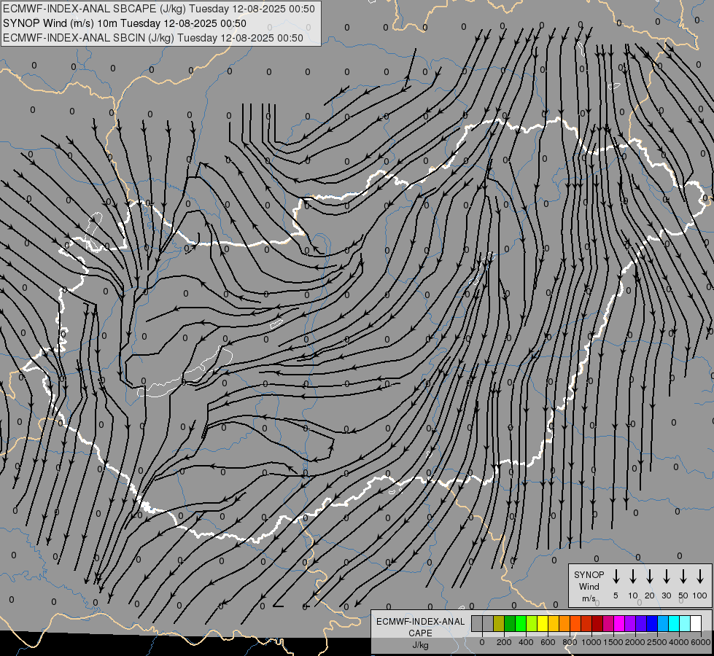
Task: Click the 50 m/s wind arrow in legend
Action: pos(683,577)
